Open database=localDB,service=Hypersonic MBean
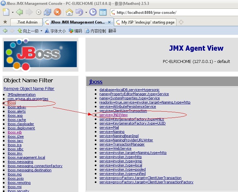Screen dimensions: 238x192 129,90
